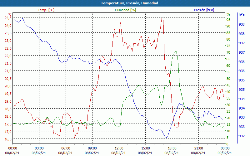Click the '19,0' temperature axis value
Image resolution: width=250 pixels, height=156 pixels.
pyautogui.click(x=8, y=101)
